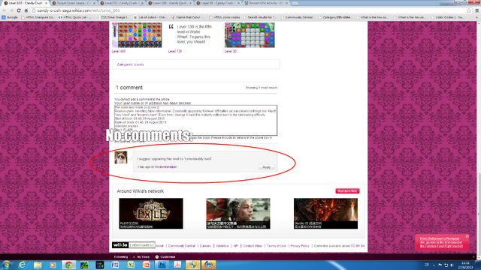Viewport: 481px width, 270px height.
Task: Switch to the Level 70 - Candy Crush tab
Action: click(122, 3)
